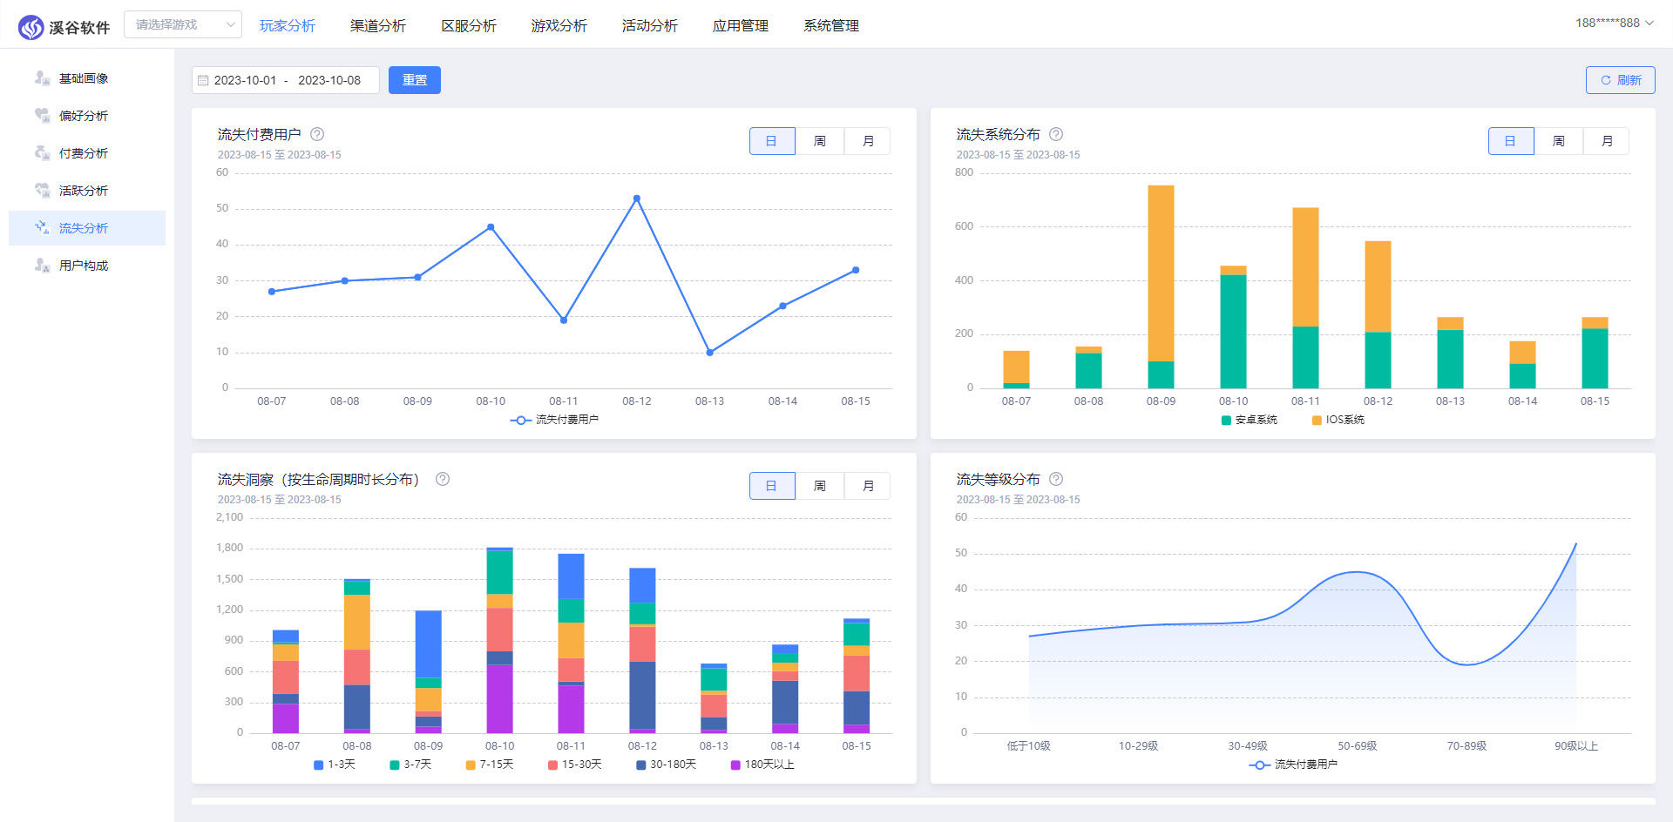Click the 刷新 refresh button

(x=1621, y=80)
